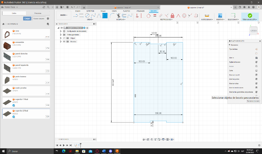Expand Configuración del documento tree node
Viewport: 262px width, 154px height.
(x=61, y=31)
